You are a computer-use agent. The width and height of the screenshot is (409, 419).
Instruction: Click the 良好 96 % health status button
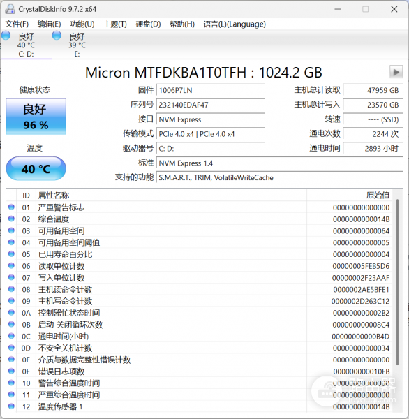pyautogui.click(x=36, y=116)
